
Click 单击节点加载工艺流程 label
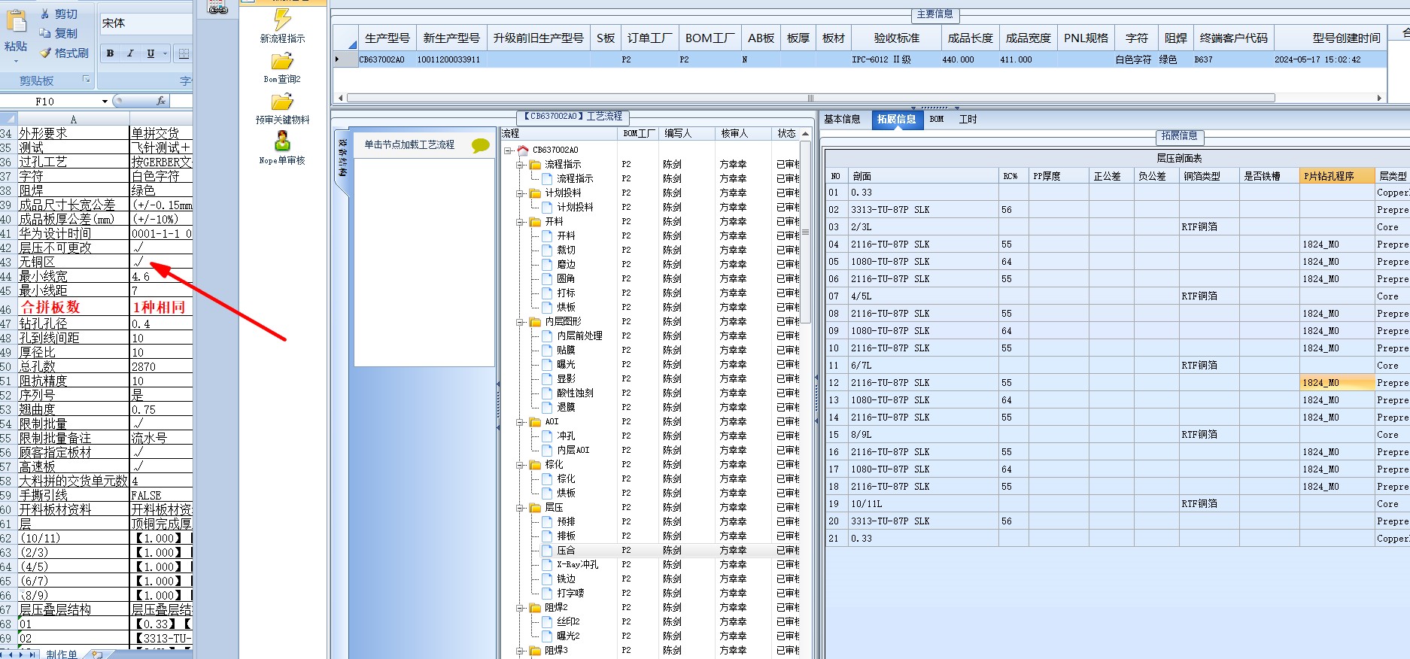coord(409,144)
